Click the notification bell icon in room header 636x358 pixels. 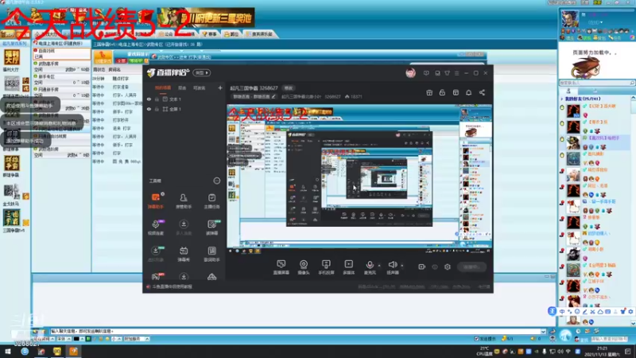coord(468,92)
